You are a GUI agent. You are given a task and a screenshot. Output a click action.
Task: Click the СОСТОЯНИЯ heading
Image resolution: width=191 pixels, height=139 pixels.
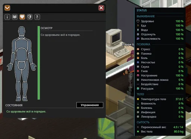pyautogui.click(x=14, y=105)
